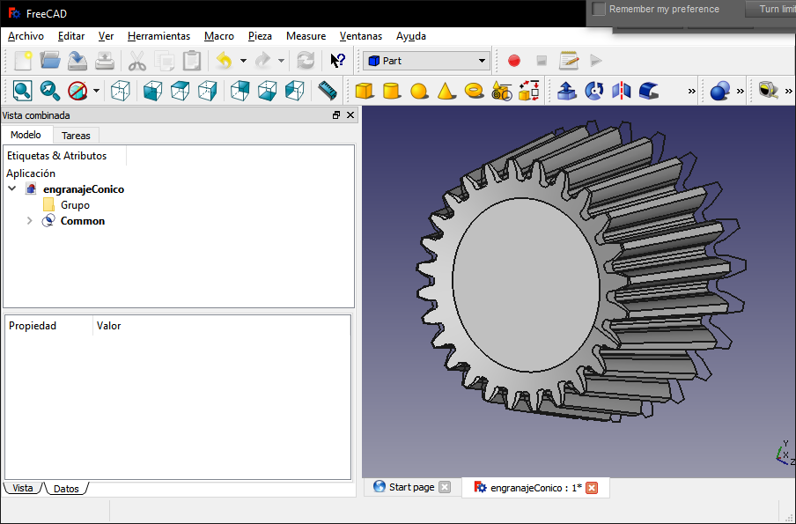Create a cone primitive

[x=446, y=91]
